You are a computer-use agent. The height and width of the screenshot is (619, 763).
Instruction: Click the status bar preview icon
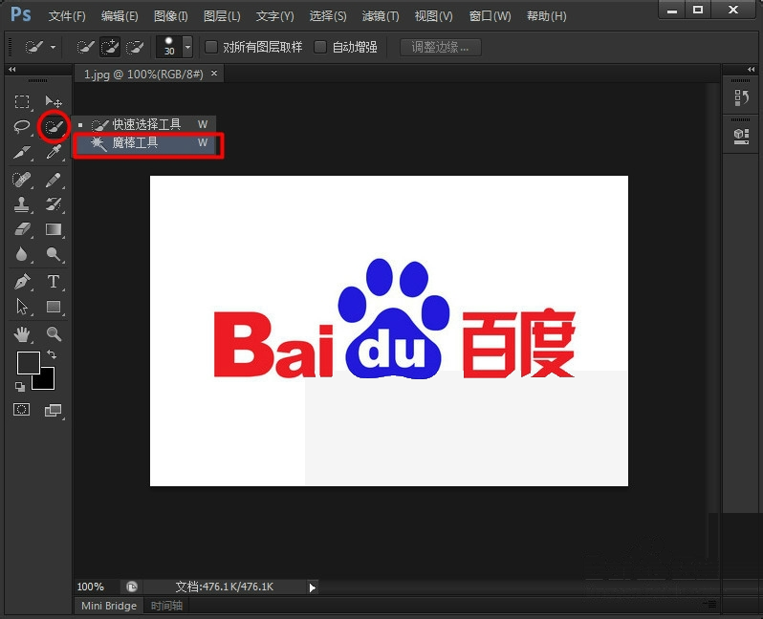(x=132, y=587)
